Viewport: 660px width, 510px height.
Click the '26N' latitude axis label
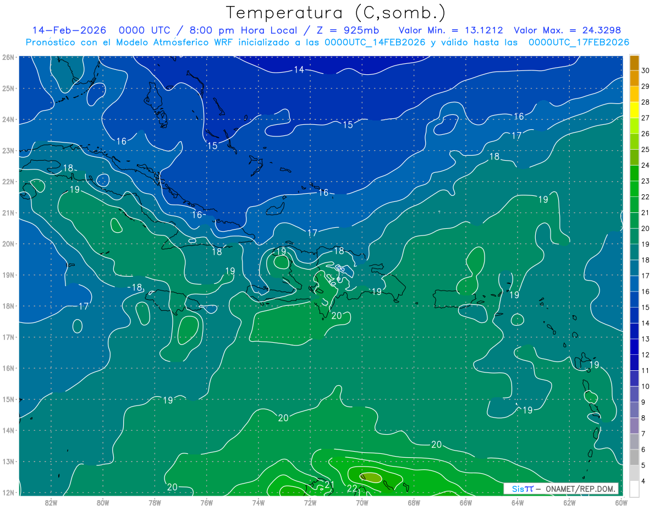[x=8, y=57]
